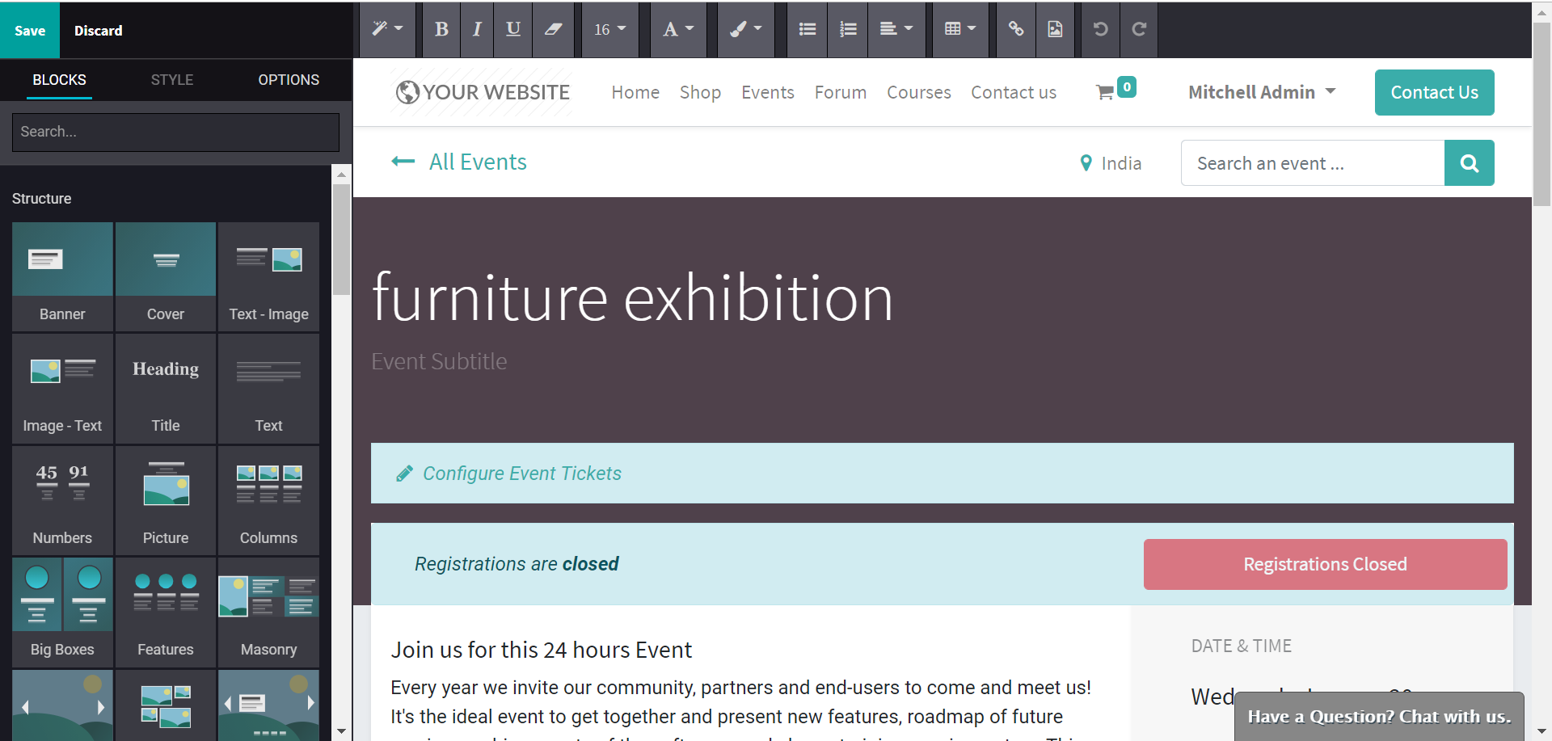Screen dimensions: 1552x741
Task: Select the Big Boxes block
Action: pos(62,613)
